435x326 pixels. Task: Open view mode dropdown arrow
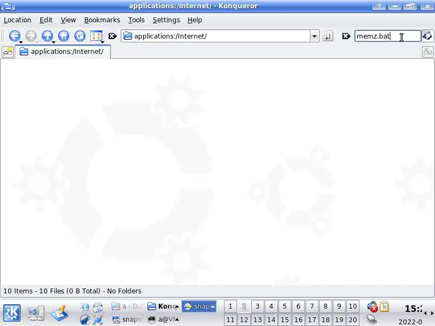pos(102,42)
